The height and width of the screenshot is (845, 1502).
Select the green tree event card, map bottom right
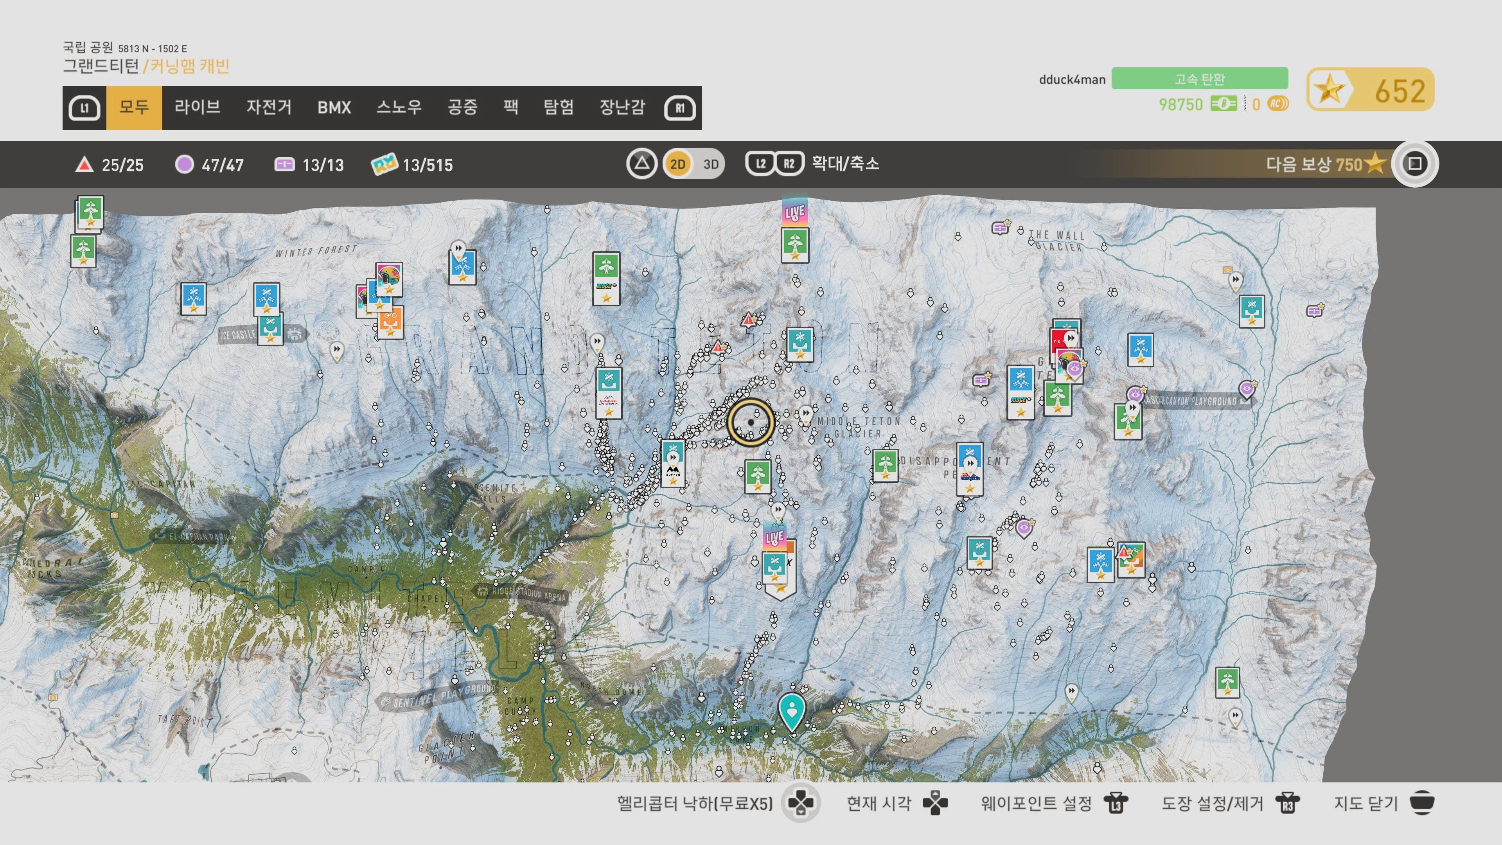point(1227,682)
